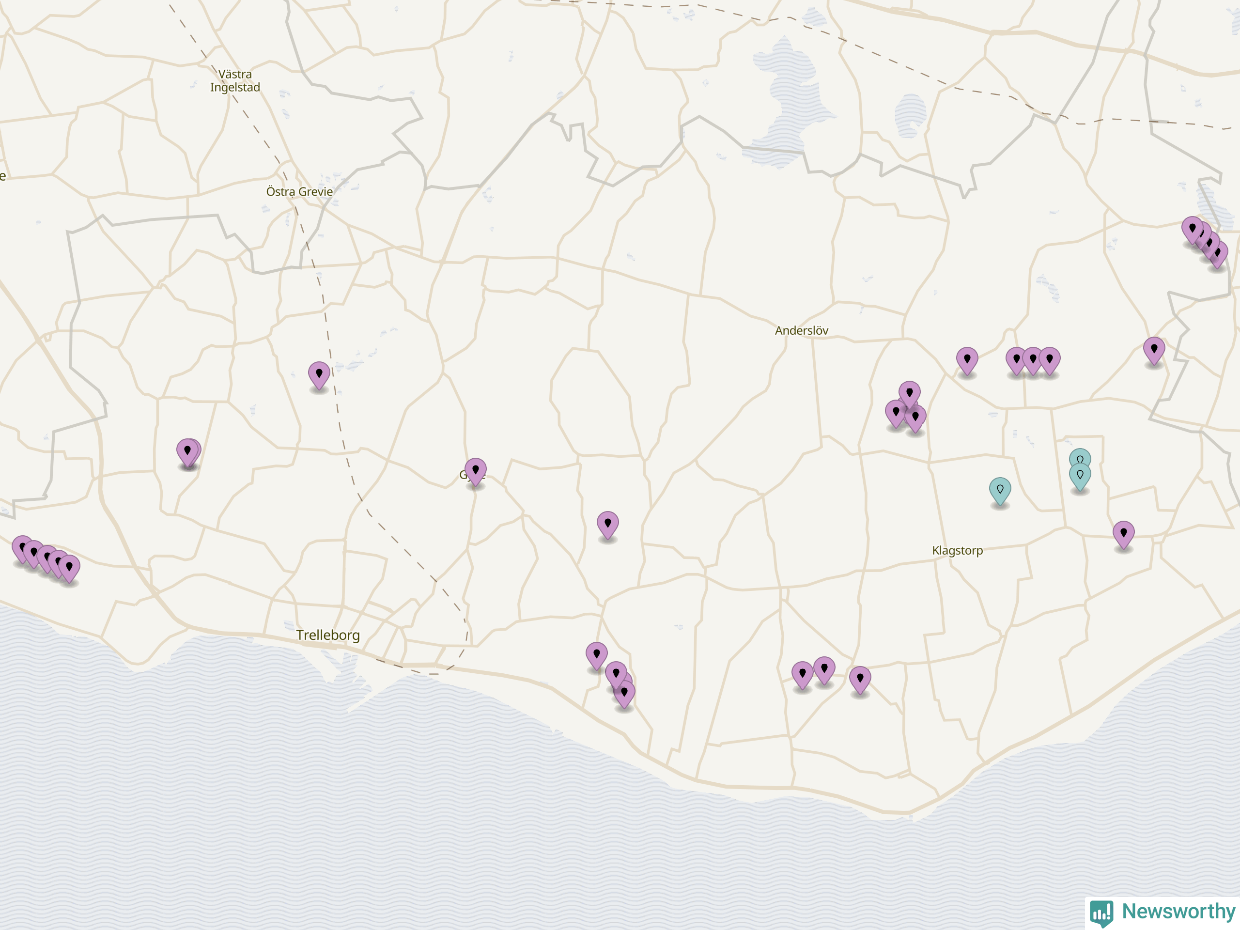Viewport: 1240px width, 930px height.
Task: Select the middle marker in the row of three east of Anderslöv
Action: pos(1033,360)
